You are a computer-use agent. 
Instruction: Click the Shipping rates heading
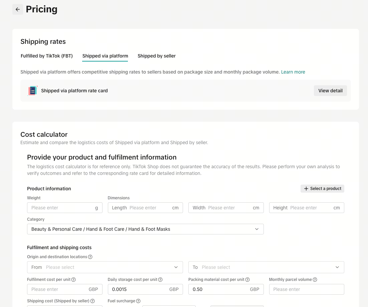tap(43, 41)
